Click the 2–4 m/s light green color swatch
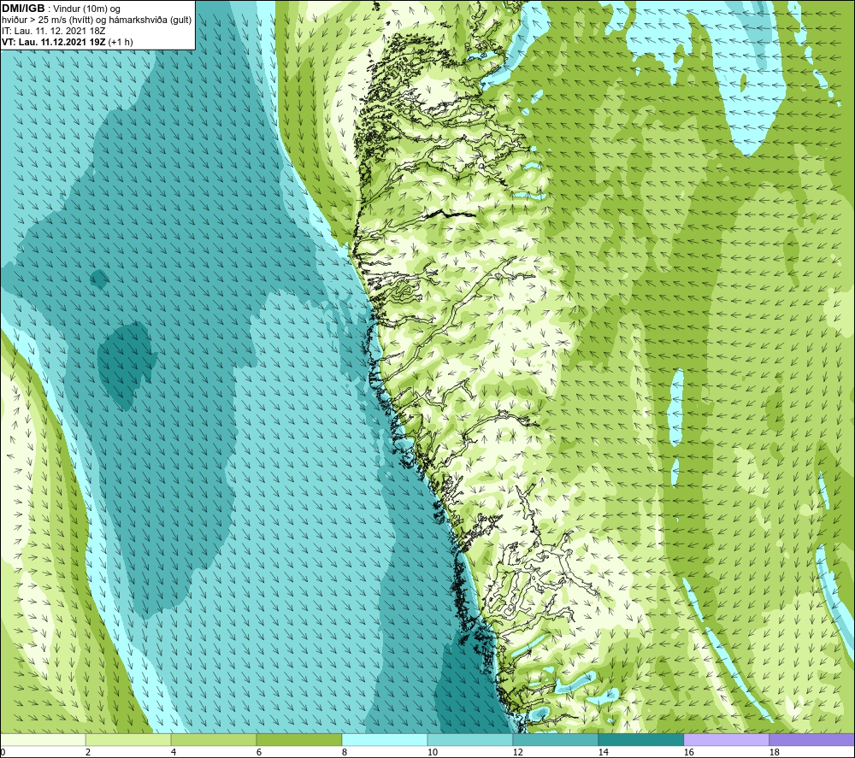 [128, 740]
